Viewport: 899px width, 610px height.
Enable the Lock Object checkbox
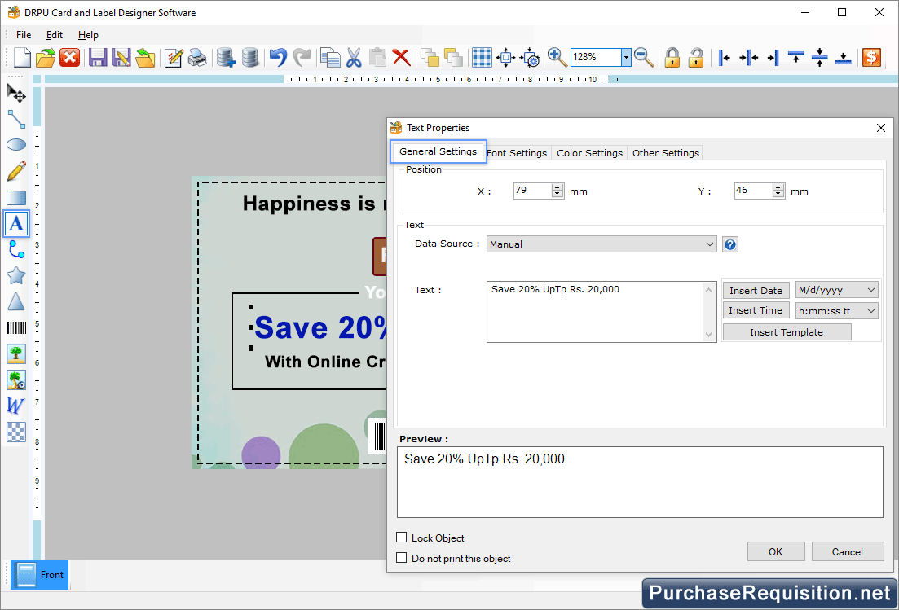[x=399, y=538]
